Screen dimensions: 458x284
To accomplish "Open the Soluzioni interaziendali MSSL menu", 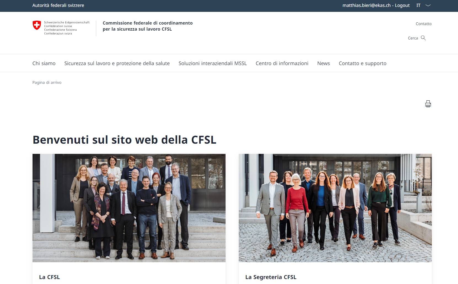I will 213,63.
